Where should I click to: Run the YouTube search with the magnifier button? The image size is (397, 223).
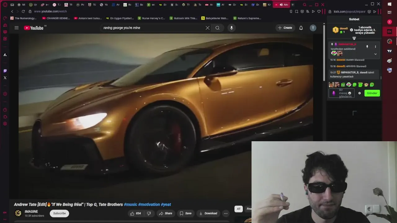pos(217,28)
